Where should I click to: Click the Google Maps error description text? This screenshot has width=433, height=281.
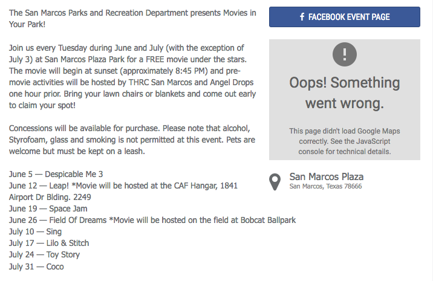coord(345,141)
